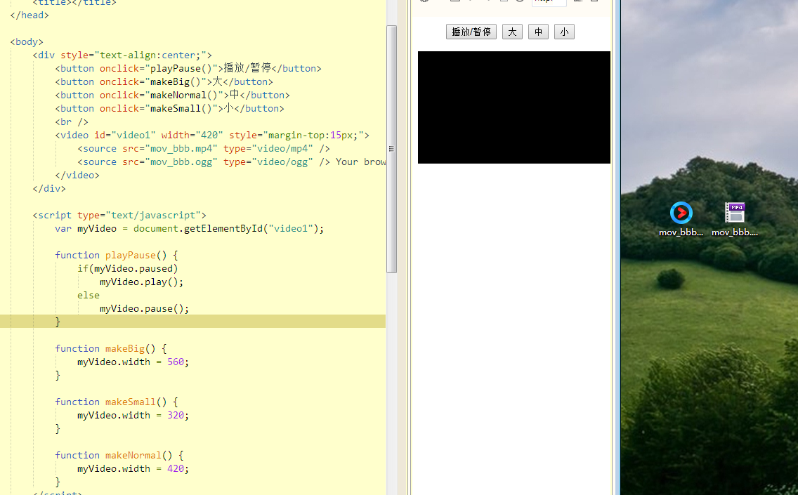This screenshot has height=495, width=798.
Task: Click the function makeBig() definition line
Action: point(111,348)
